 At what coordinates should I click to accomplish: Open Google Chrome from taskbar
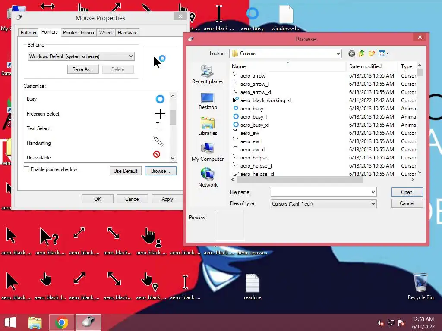pyautogui.click(x=62, y=322)
